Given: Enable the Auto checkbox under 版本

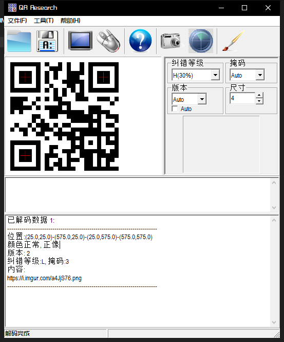Looking at the screenshot, I should (x=175, y=109).
